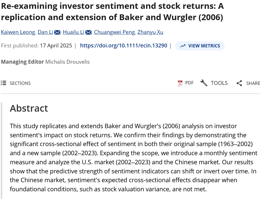Open author Zhanyu Xu's link

coord(150,32)
